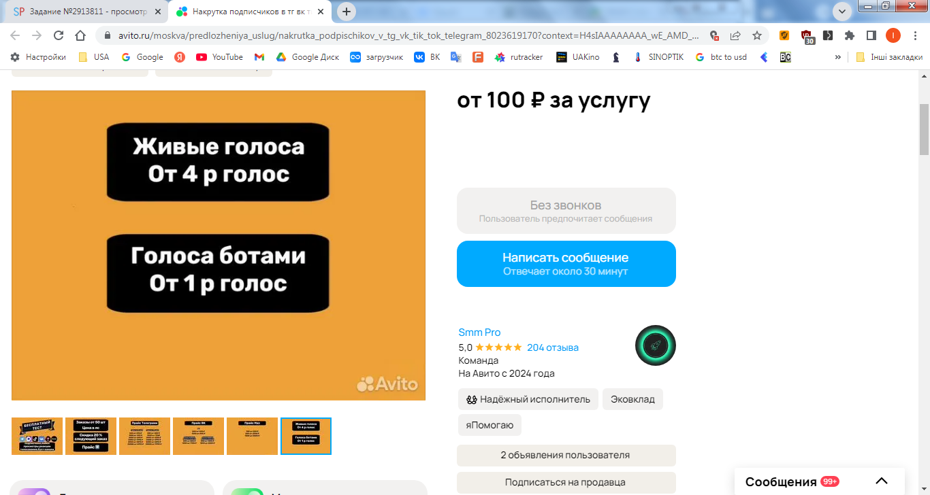This screenshot has height=495, width=930.
Task: Open the main Живые голоса image
Action: [x=219, y=245]
